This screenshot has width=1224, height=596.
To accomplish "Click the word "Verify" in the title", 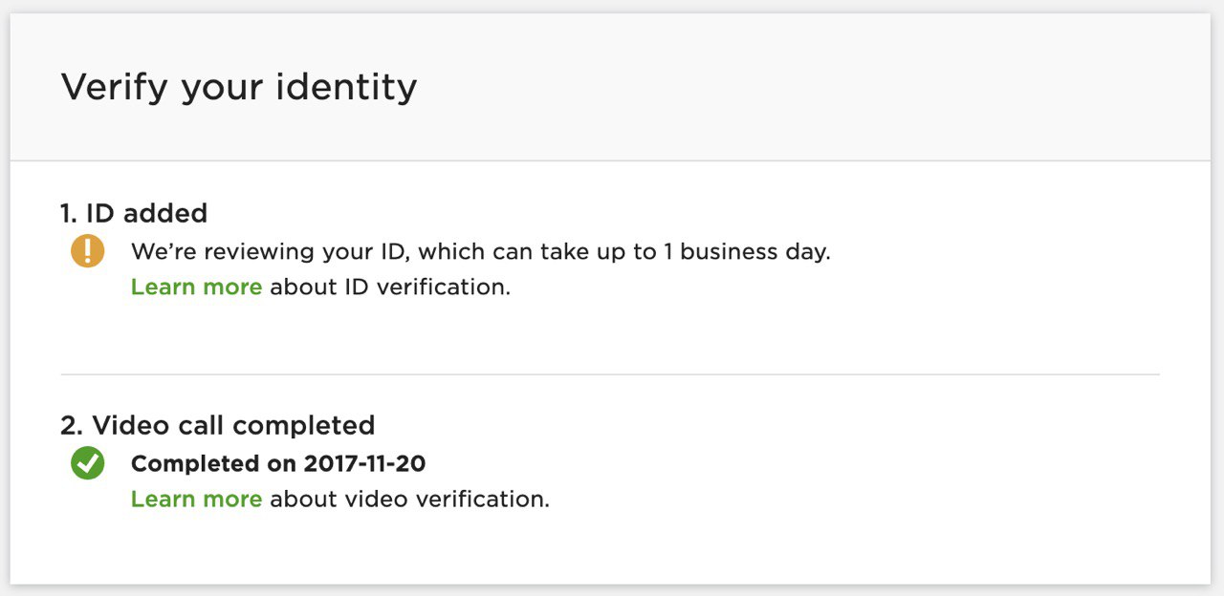I will click(x=116, y=88).
